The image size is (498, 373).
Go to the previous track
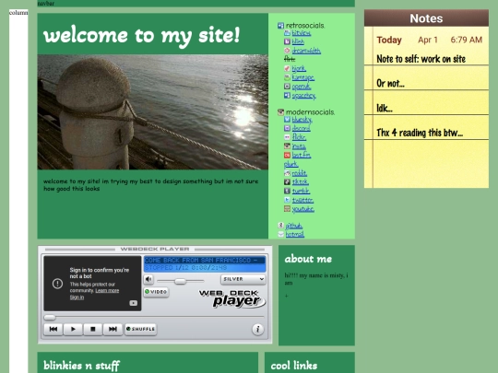[x=53, y=329]
